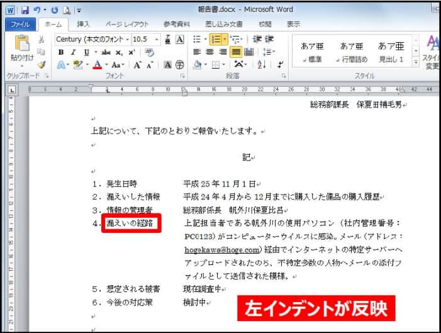This screenshot has width=441, height=333.
Task: Toggle Italic formatting
Action: click(73, 52)
